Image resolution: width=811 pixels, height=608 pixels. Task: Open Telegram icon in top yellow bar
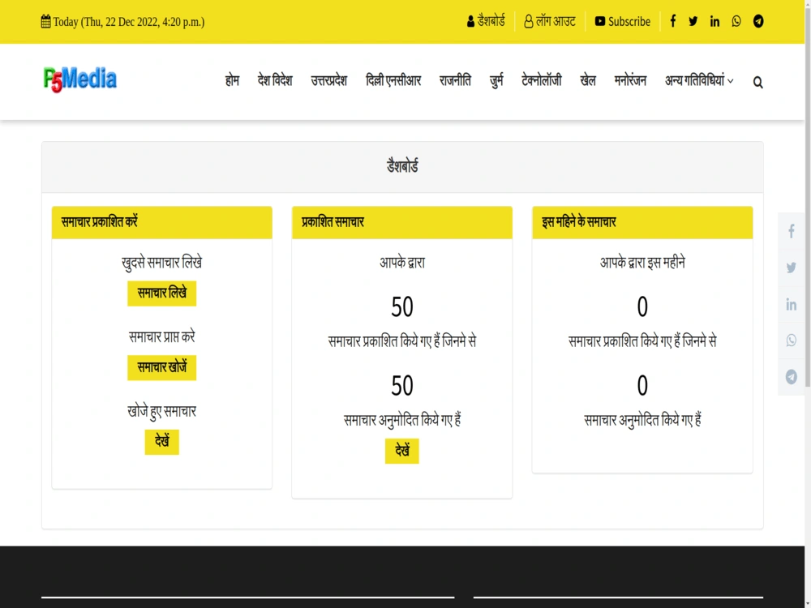(758, 21)
